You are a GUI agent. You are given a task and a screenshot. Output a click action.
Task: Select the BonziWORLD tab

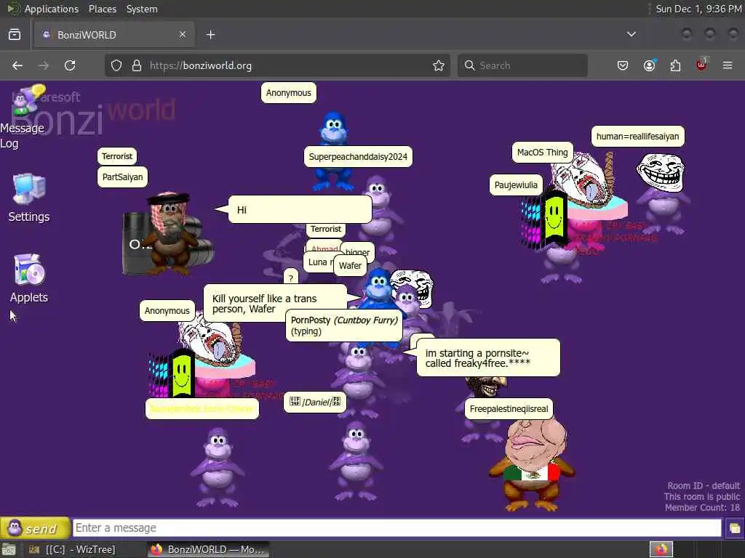[x=114, y=35]
